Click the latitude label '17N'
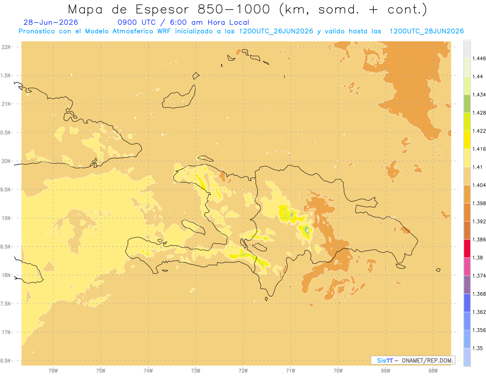 pos(7,332)
